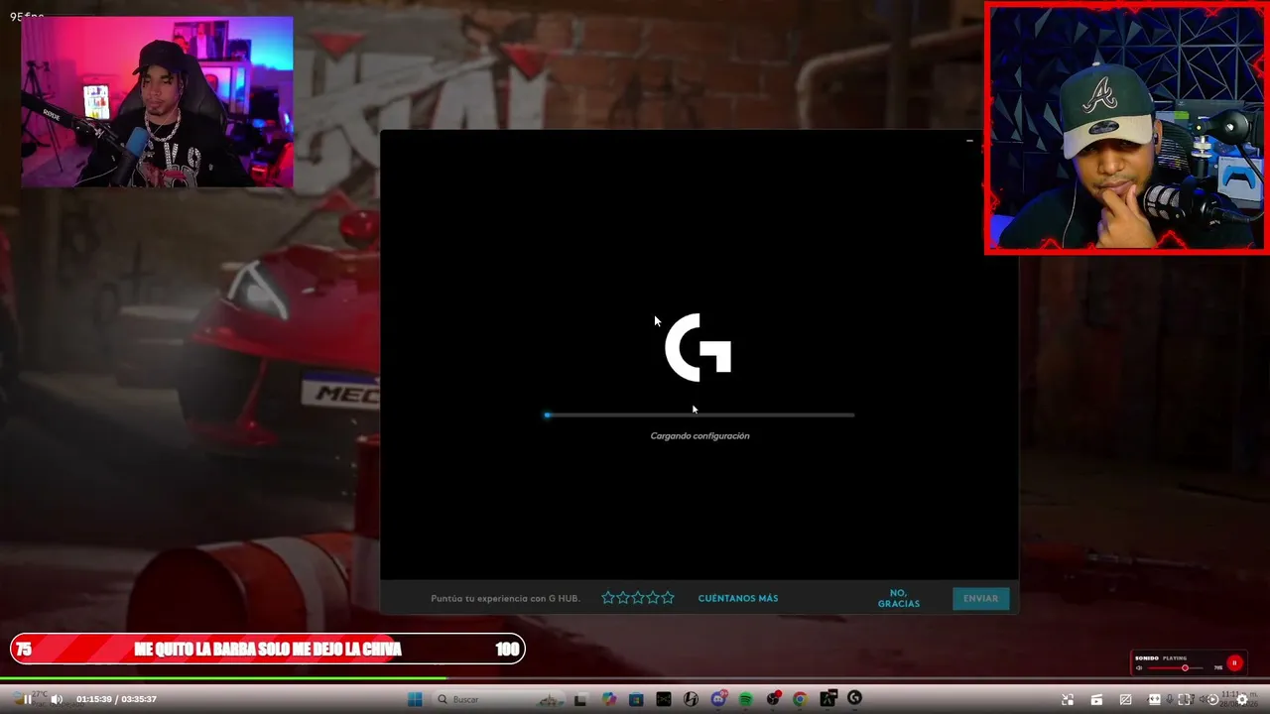Screen dimensions: 1270x714
Task: Open Google Chrome from the taskbar
Action: (x=800, y=699)
